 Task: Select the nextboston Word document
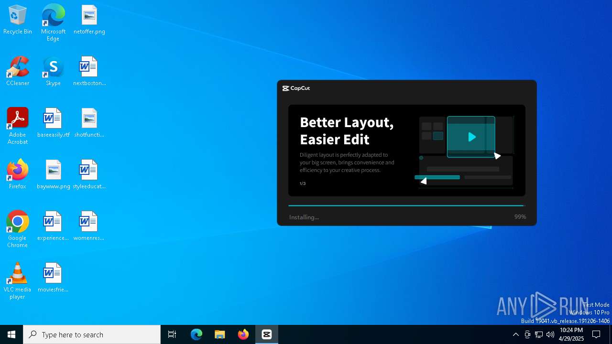pyautogui.click(x=89, y=72)
